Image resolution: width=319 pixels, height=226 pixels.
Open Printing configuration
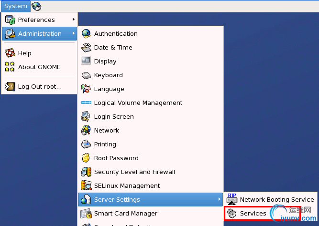[151, 144]
